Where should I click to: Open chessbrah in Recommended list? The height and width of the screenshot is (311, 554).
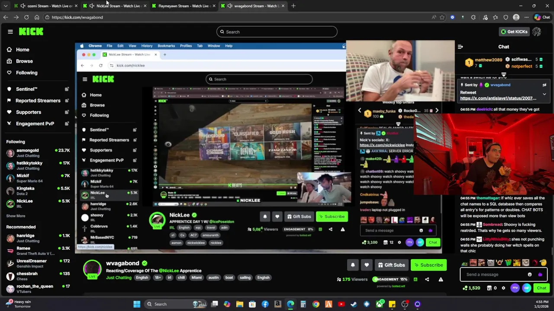(38, 276)
